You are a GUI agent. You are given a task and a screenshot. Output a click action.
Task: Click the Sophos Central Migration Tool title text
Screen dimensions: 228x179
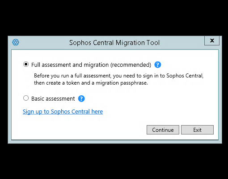point(114,43)
